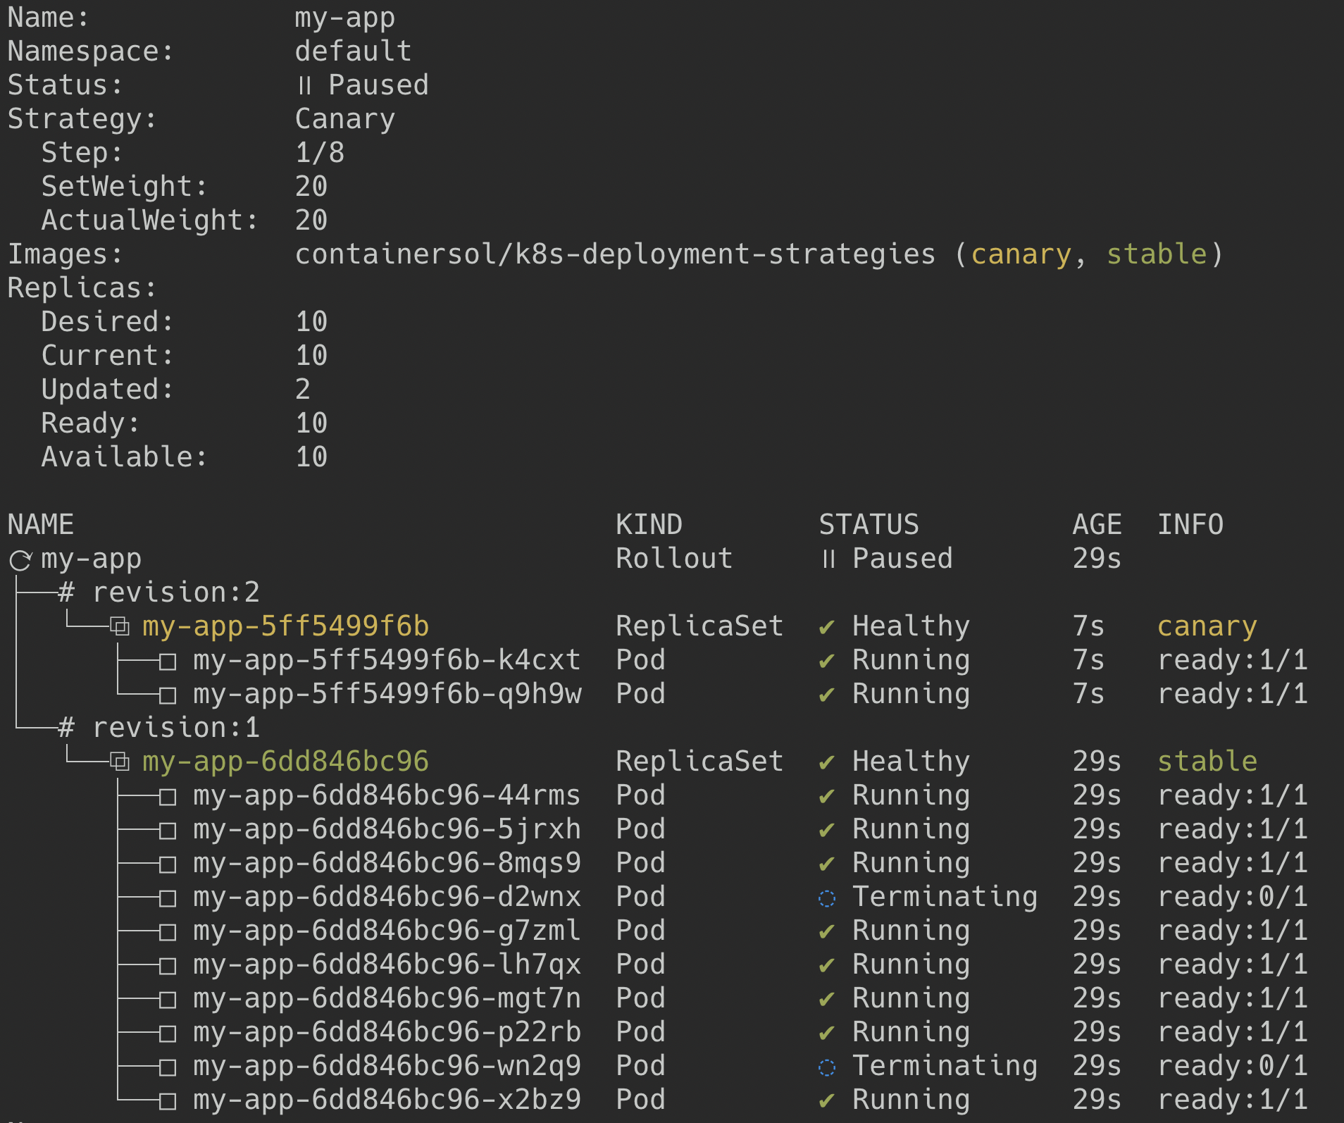Image resolution: width=1344 pixels, height=1123 pixels.
Task: Click the STATUS column header
Action: point(869,524)
